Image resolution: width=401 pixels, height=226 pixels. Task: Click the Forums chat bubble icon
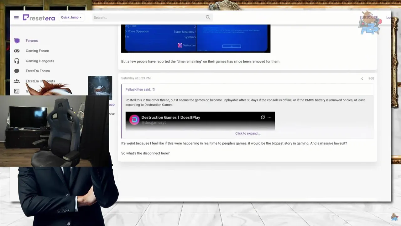click(17, 41)
